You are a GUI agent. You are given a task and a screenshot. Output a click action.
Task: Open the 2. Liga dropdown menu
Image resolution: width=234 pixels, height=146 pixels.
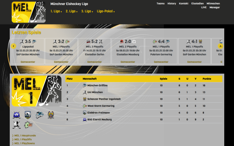tap(71, 11)
